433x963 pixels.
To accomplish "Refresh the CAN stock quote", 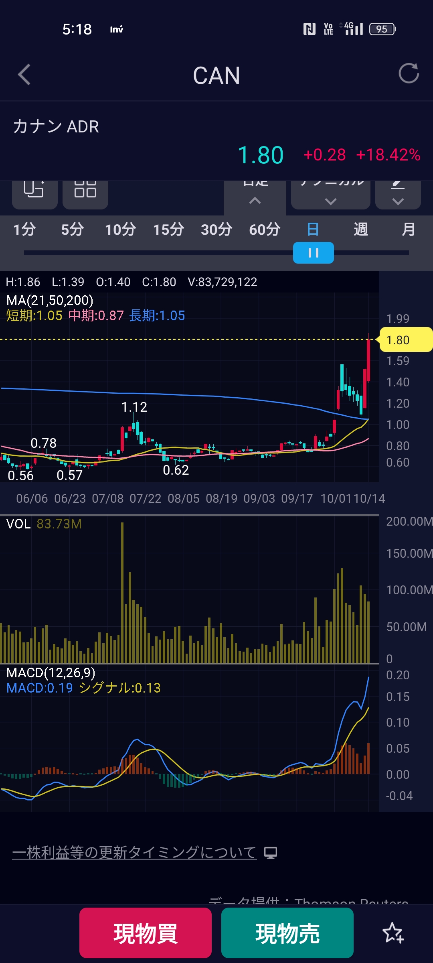I will 409,73.
